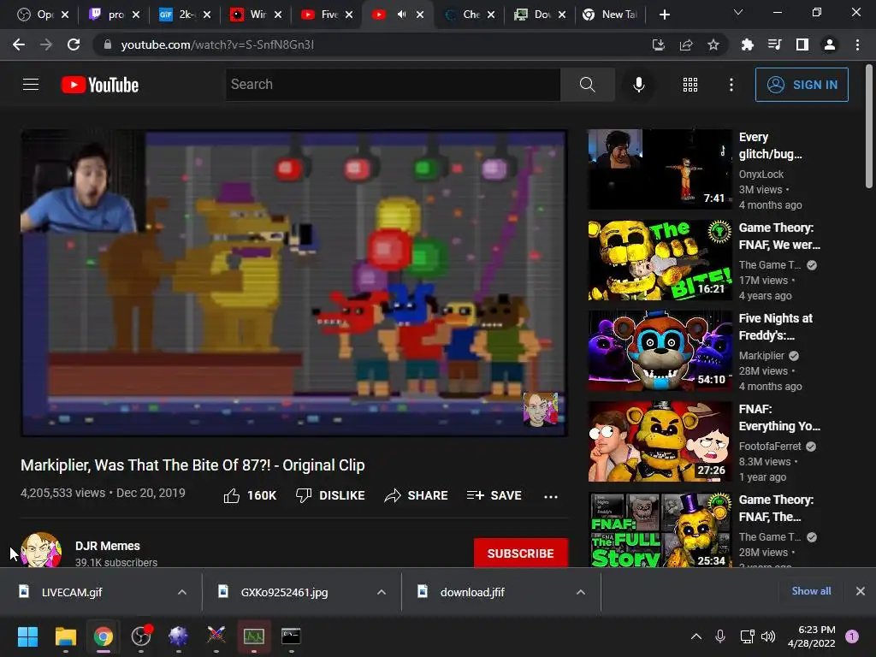Expand download.jfif download options
Screen dimensions: 876x657
click(x=581, y=592)
